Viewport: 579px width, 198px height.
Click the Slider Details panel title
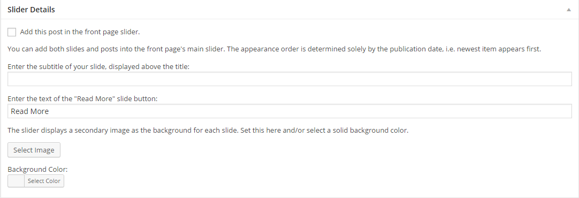(x=32, y=10)
